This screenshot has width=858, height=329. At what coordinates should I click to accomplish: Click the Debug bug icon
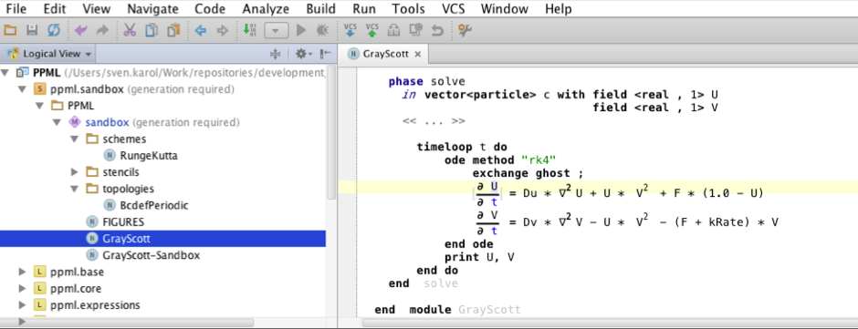(323, 30)
